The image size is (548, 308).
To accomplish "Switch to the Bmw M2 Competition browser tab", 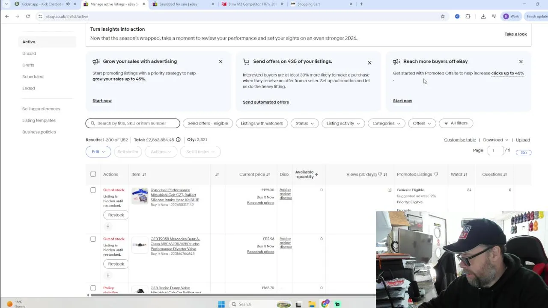I will (252, 4).
